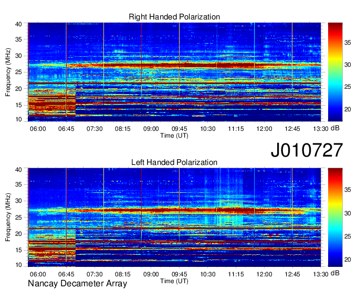Click the 13:30 tick on bottom plot
Image resolution: width=357 pixels, height=290 pixels.
click(321, 274)
